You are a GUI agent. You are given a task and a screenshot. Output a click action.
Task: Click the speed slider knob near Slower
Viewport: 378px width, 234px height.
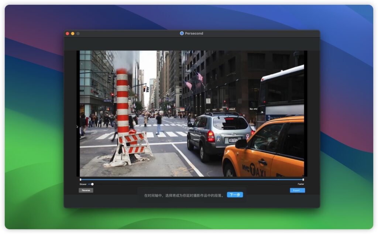pos(92,184)
